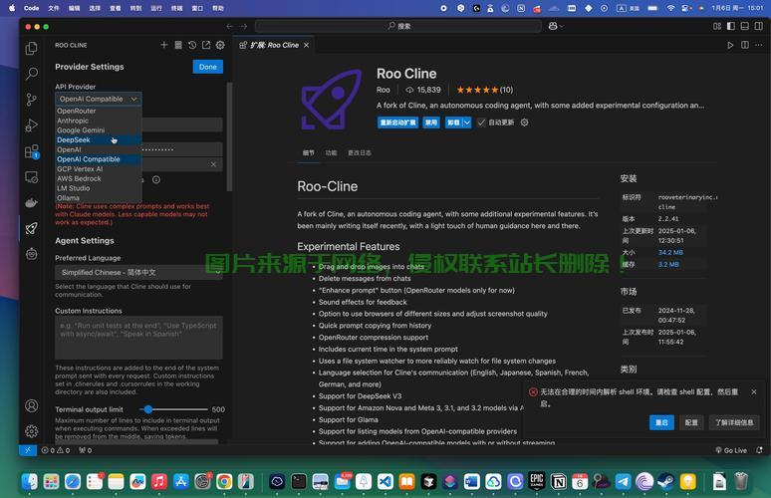Screen dimensions: 771x498
Task: Toggle the 自动更新 checkbox
Action: pyautogui.click(x=481, y=123)
